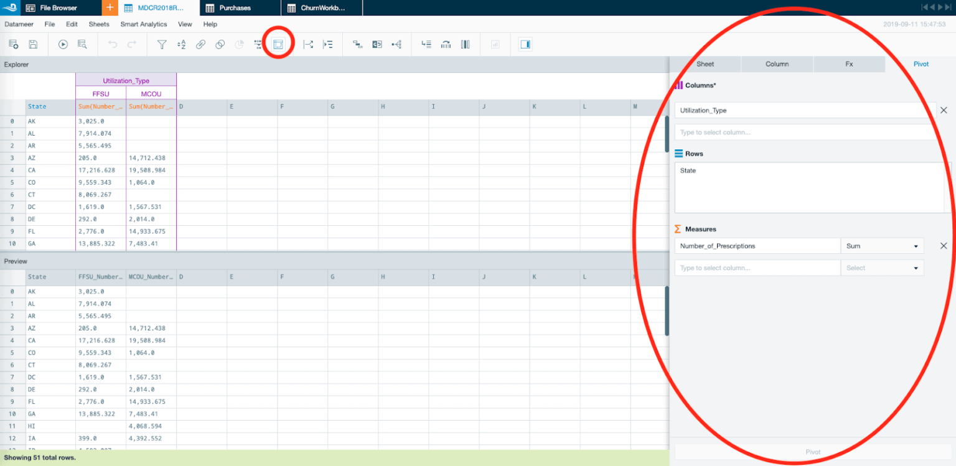The width and height of the screenshot is (956, 466).
Task: Open the Smart Analytics menu
Action: pyautogui.click(x=144, y=24)
